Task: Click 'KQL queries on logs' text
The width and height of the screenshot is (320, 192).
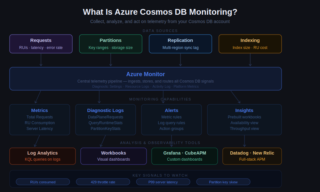Action: pyautogui.click(x=43, y=159)
